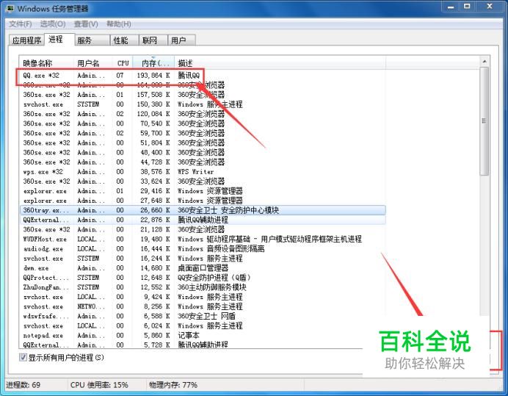Select the QQProtect process row

(x=203, y=278)
